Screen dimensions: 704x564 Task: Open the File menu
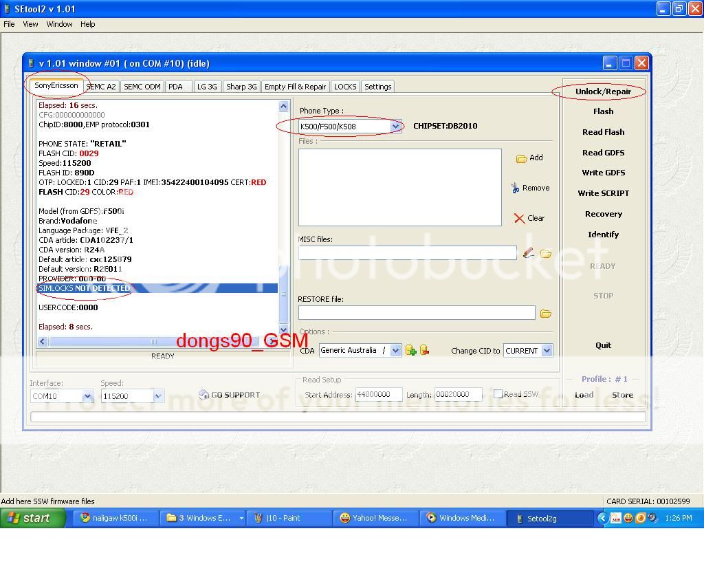tap(9, 24)
